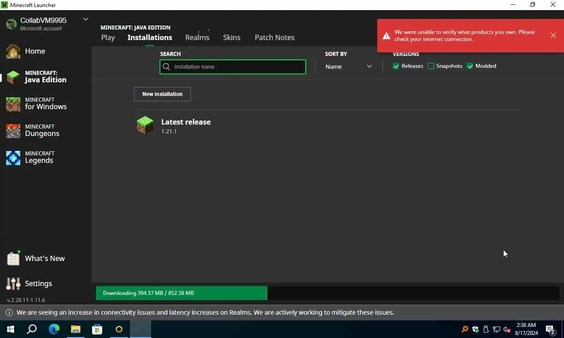Click the network tray icon
This screenshot has width=564, height=338.
pyautogui.click(x=497, y=329)
